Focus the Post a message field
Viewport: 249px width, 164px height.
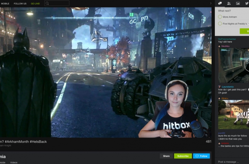point(232,162)
